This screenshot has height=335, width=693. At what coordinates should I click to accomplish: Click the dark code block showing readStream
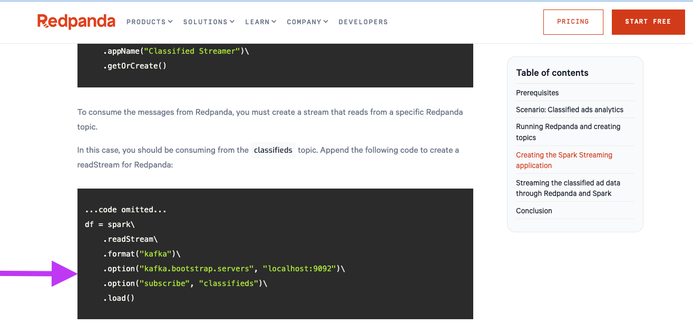[x=275, y=253]
